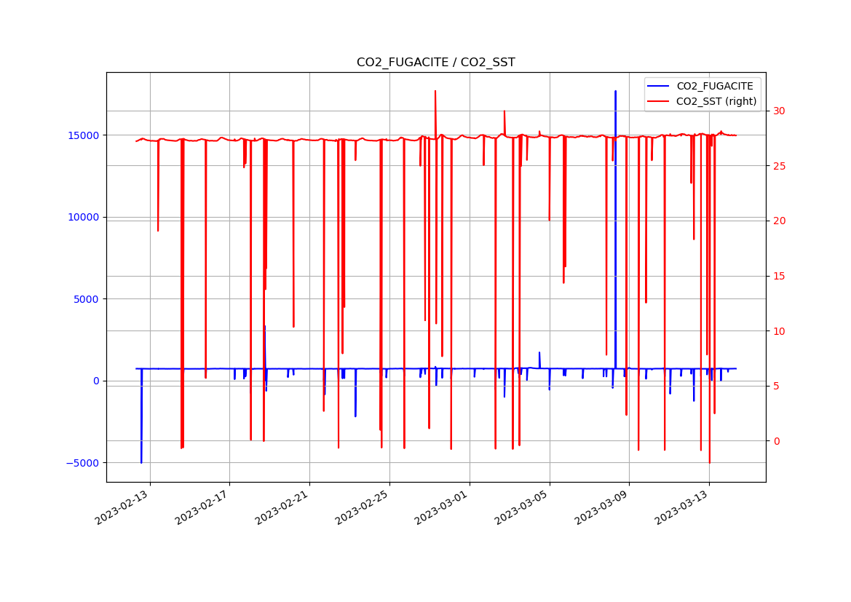Click the tall blue spike peak near 2023-03-09
The height and width of the screenshot is (602, 851).
coord(615,92)
